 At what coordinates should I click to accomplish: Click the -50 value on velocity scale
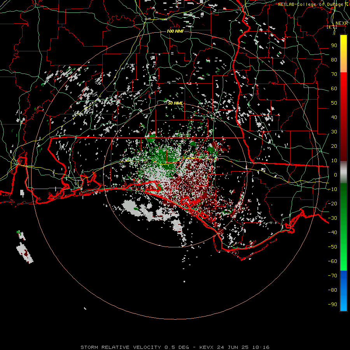[x=332, y=247]
